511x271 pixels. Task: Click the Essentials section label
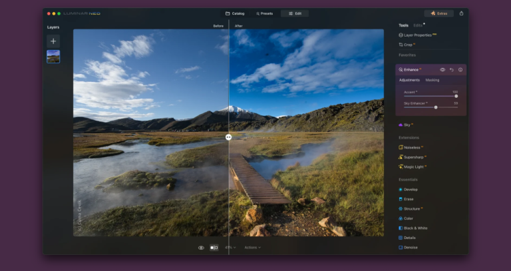[408, 180]
